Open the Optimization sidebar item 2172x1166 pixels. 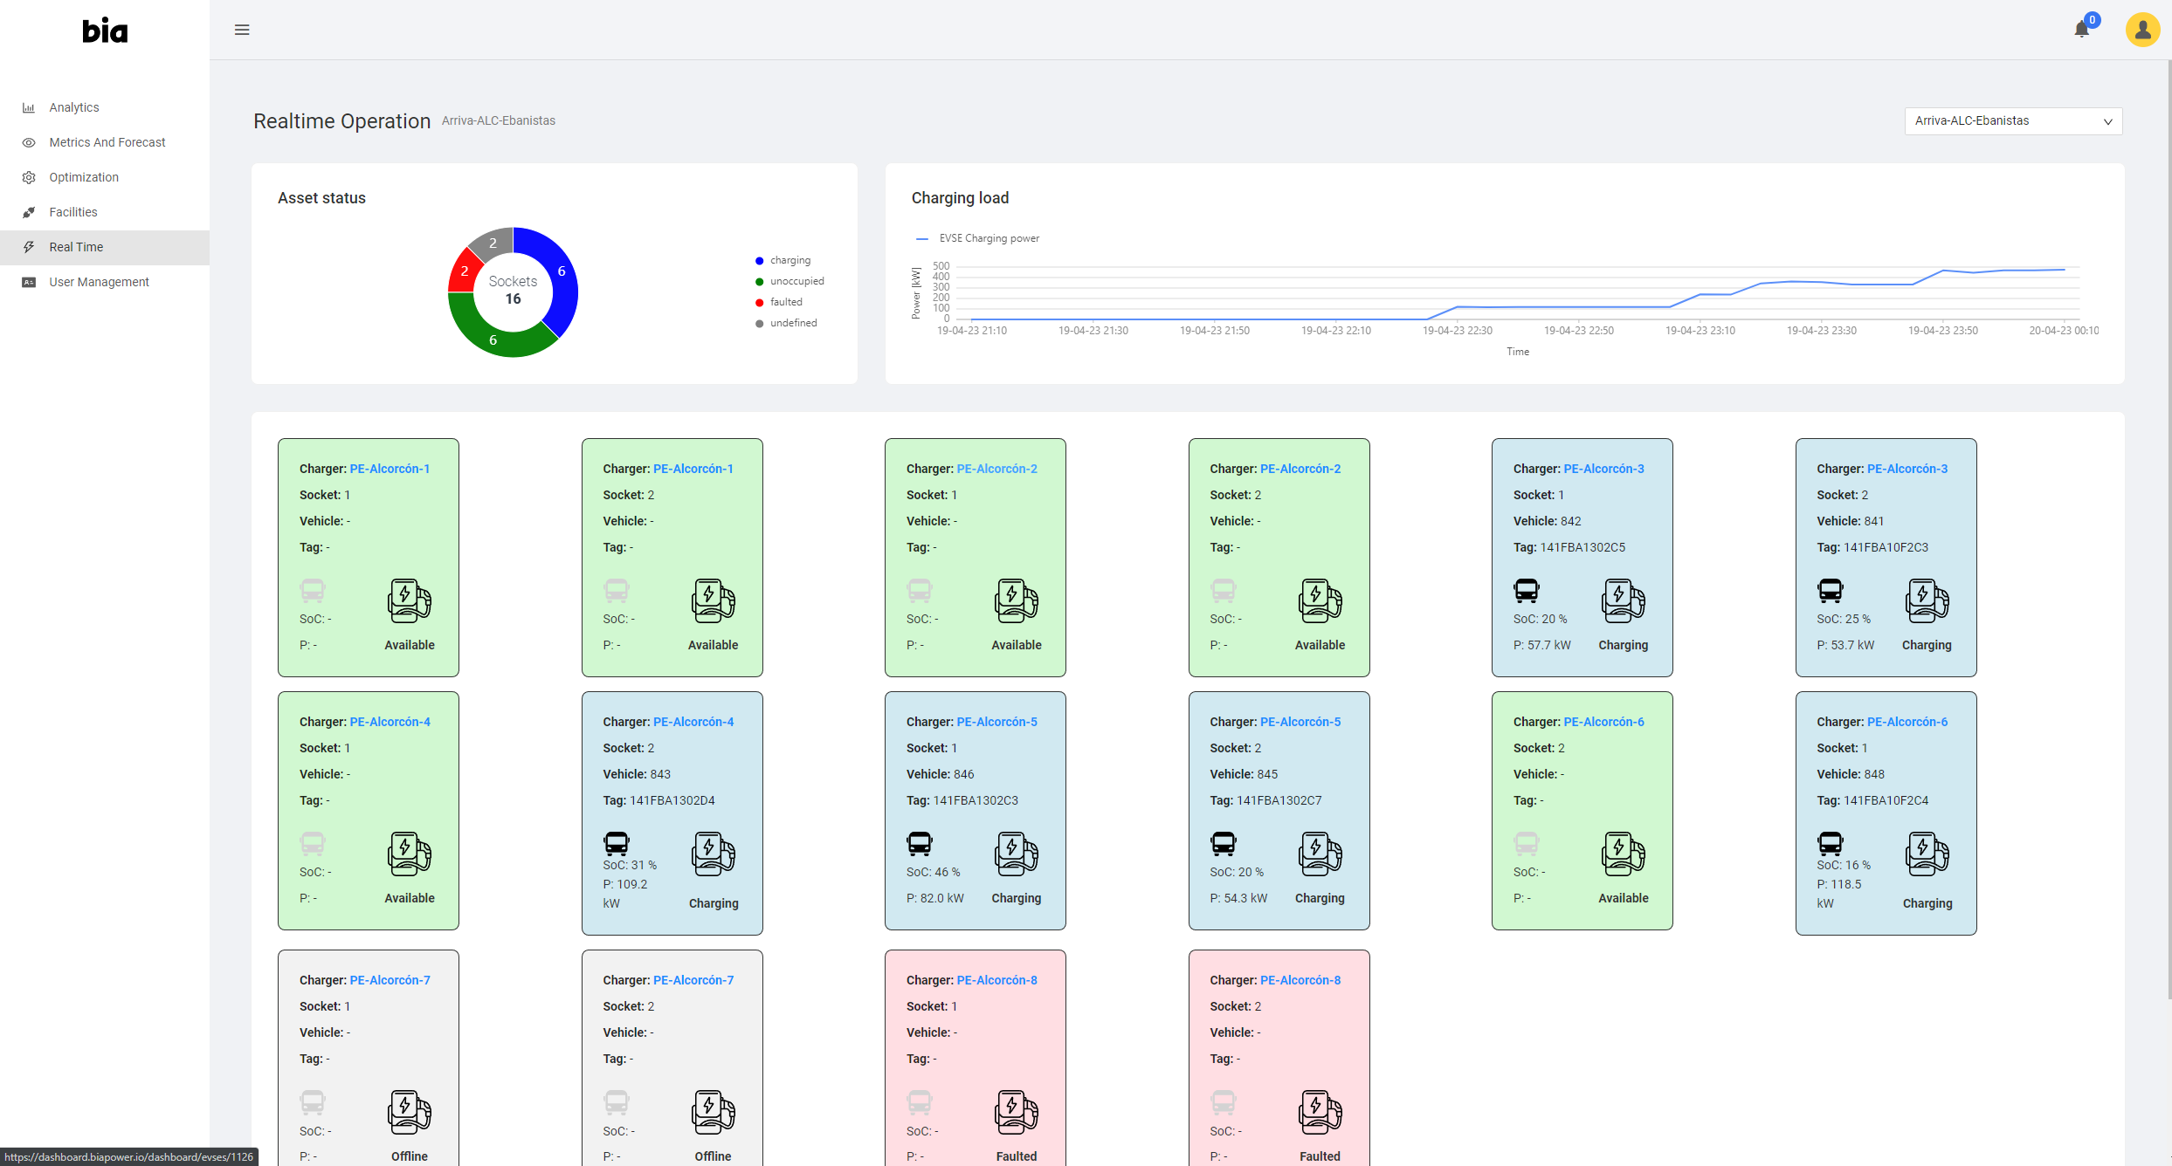coord(84,177)
